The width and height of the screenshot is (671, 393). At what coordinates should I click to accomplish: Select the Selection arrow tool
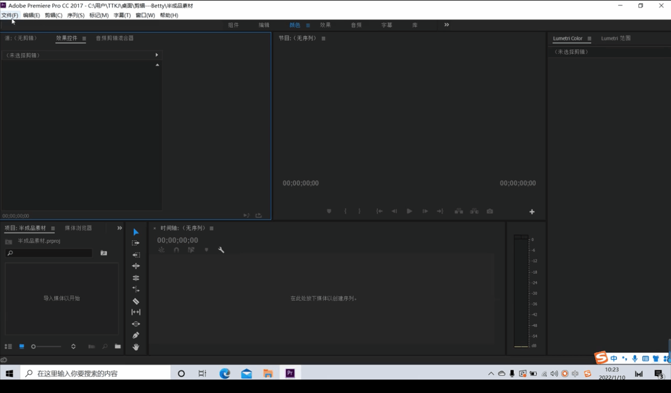[136, 232]
